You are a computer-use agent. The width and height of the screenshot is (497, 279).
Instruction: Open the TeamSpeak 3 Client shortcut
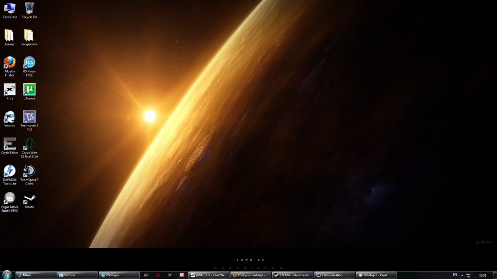[x=30, y=171]
